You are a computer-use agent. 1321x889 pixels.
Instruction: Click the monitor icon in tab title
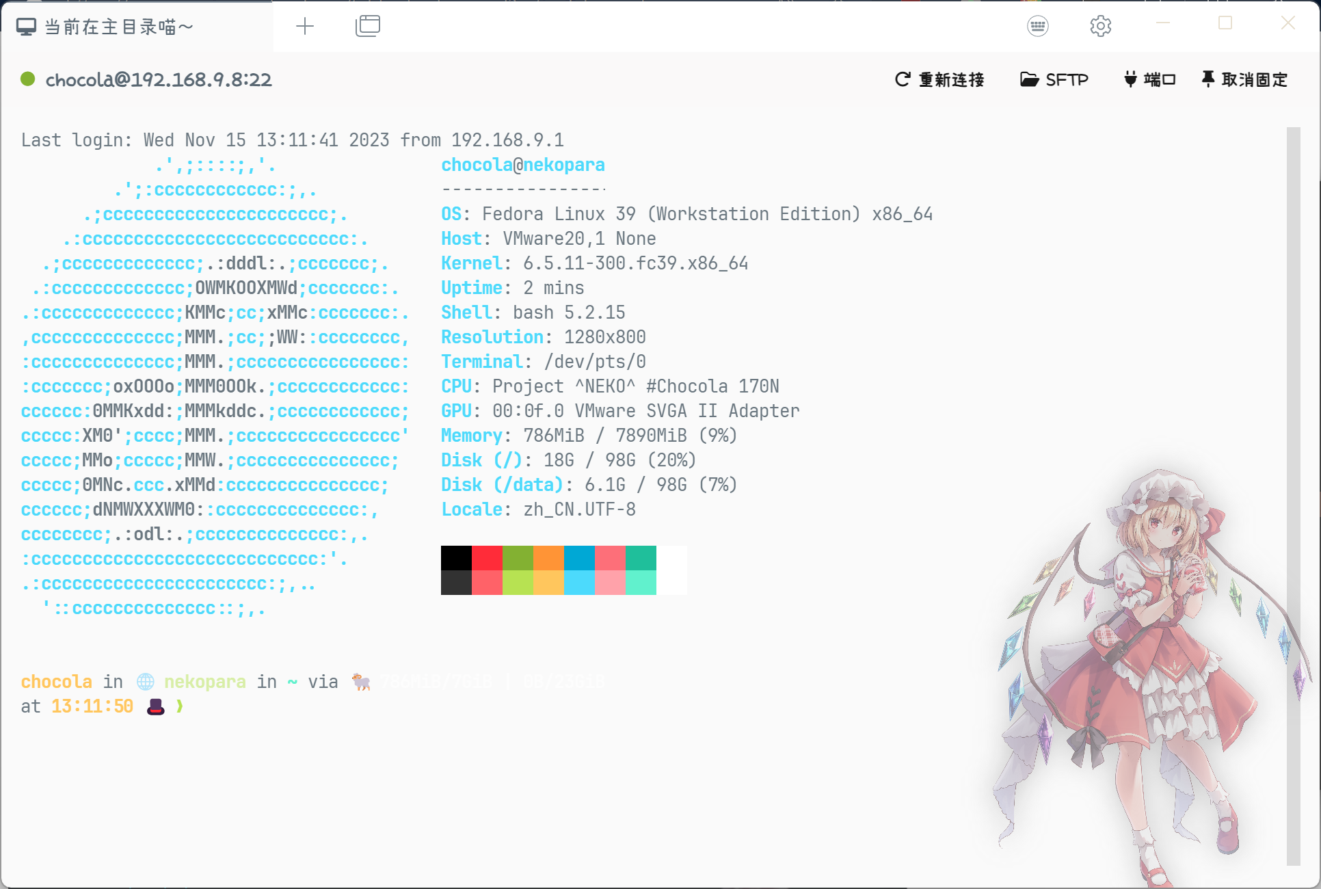(x=26, y=27)
